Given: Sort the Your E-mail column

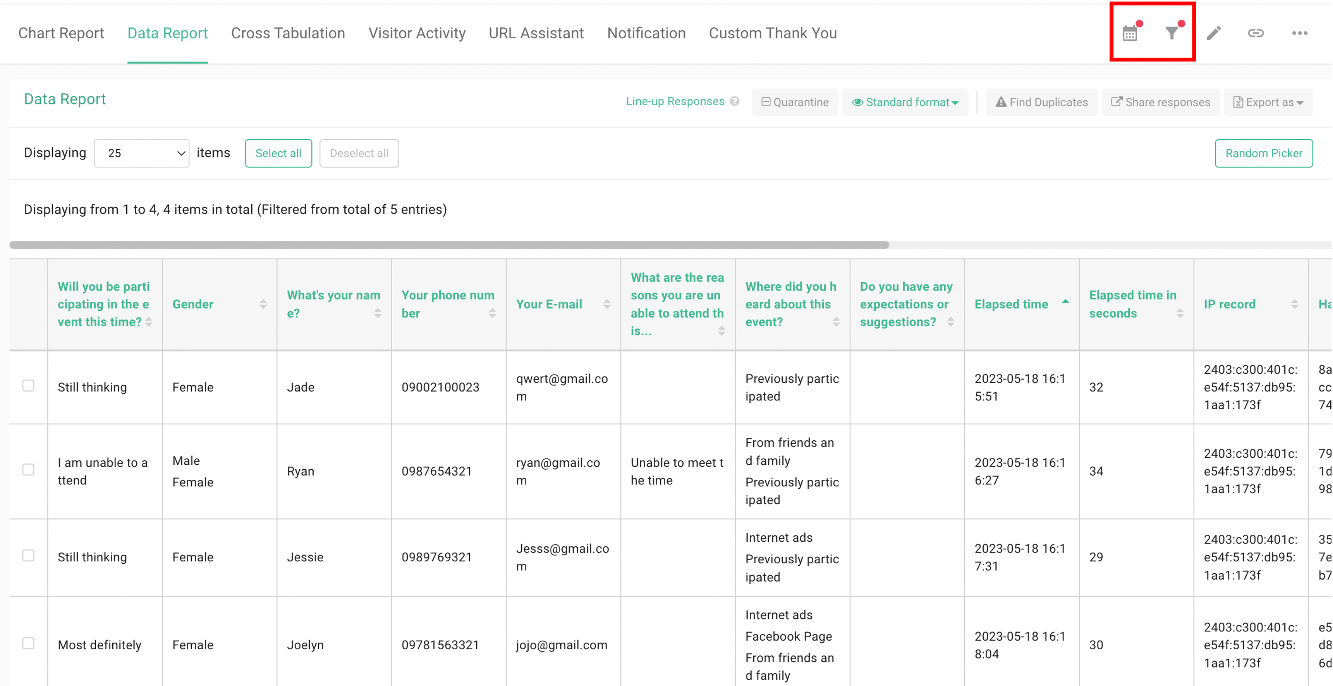Looking at the screenshot, I should point(606,304).
